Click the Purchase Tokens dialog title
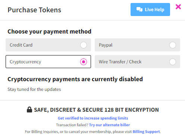This screenshot has height=140, width=185. pos(34,10)
